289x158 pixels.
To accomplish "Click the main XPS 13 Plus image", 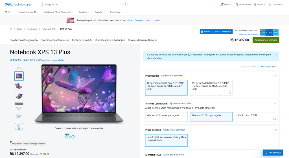I will coord(79,94).
